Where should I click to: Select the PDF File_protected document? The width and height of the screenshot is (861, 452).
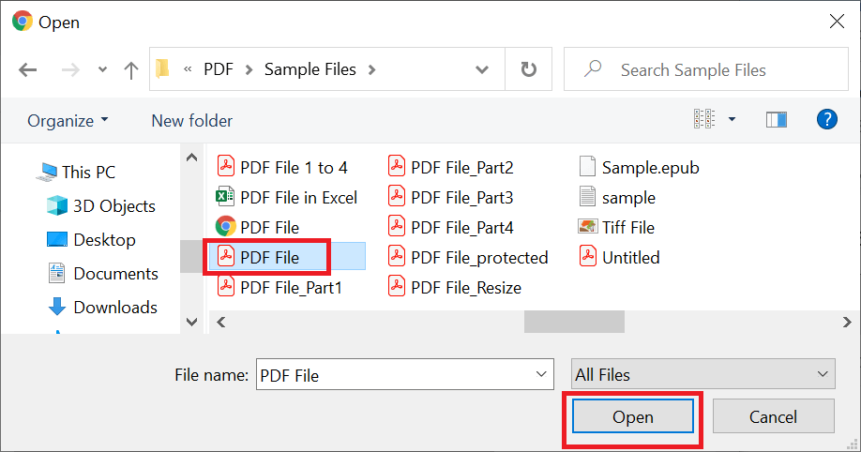[x=478, y=257]
